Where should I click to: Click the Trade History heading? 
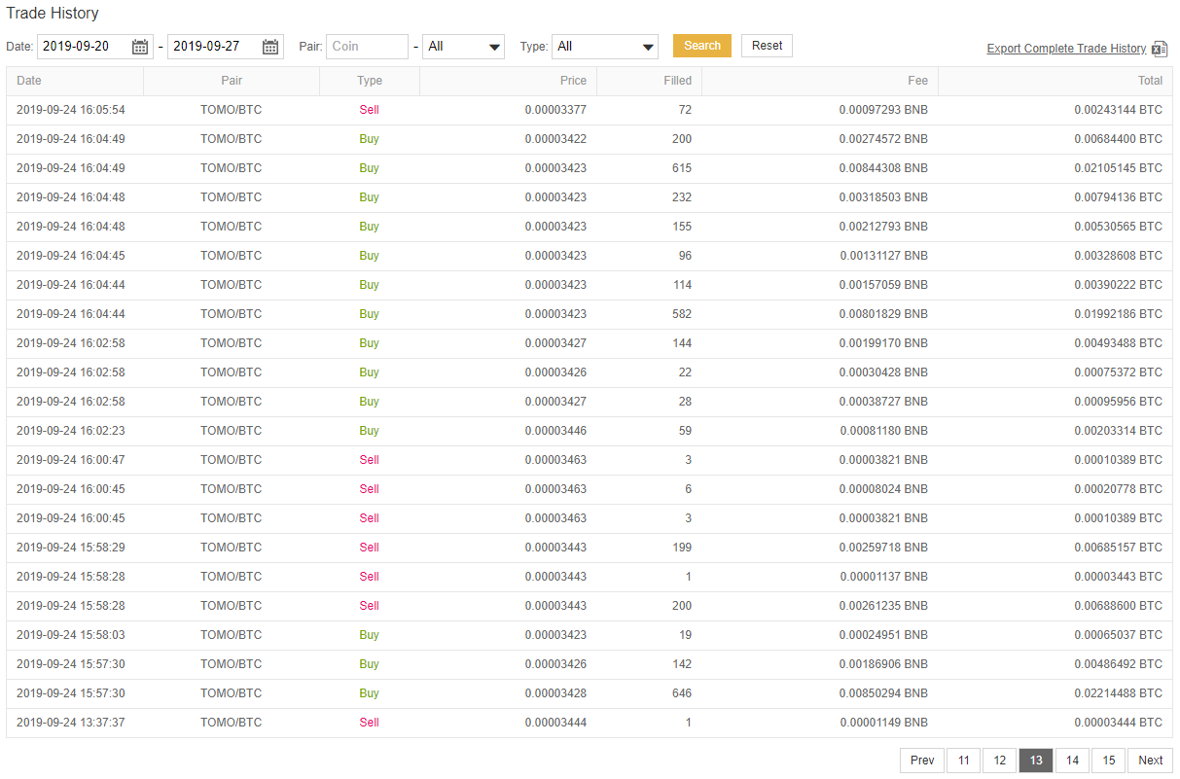[x=53, y=14]
